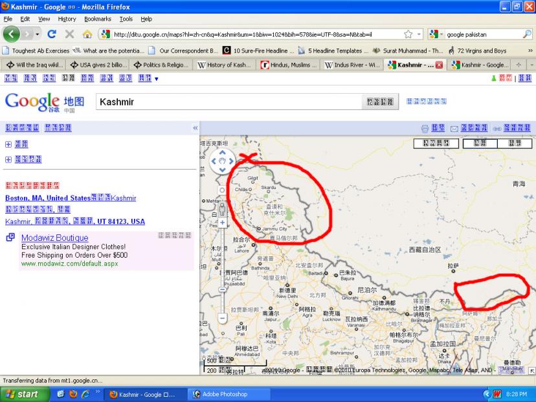Click the Kathmandu label on the map

[x=383, y=309]
